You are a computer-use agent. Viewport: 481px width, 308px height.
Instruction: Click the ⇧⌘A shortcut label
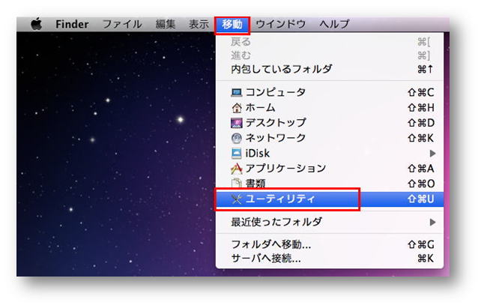pos(421,169)
